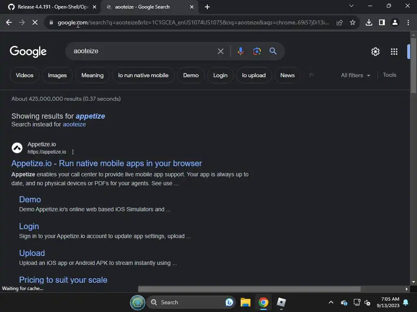
Task: Go to the Google logo homepage
Action: point(28,52)
